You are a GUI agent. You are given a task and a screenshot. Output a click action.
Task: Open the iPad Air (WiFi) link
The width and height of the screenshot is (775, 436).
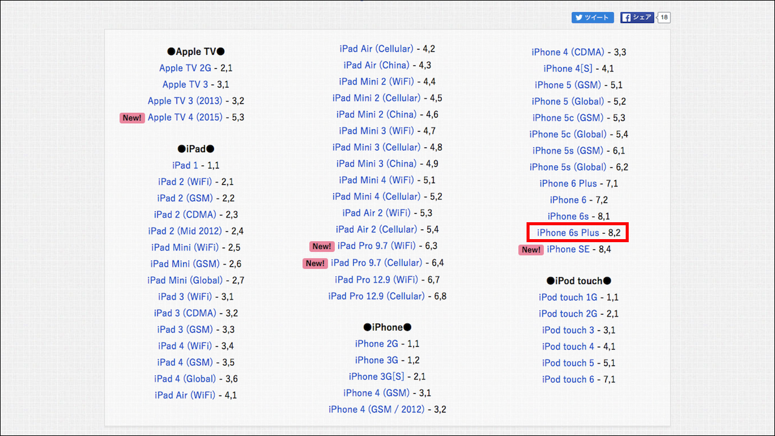(185, 395)
